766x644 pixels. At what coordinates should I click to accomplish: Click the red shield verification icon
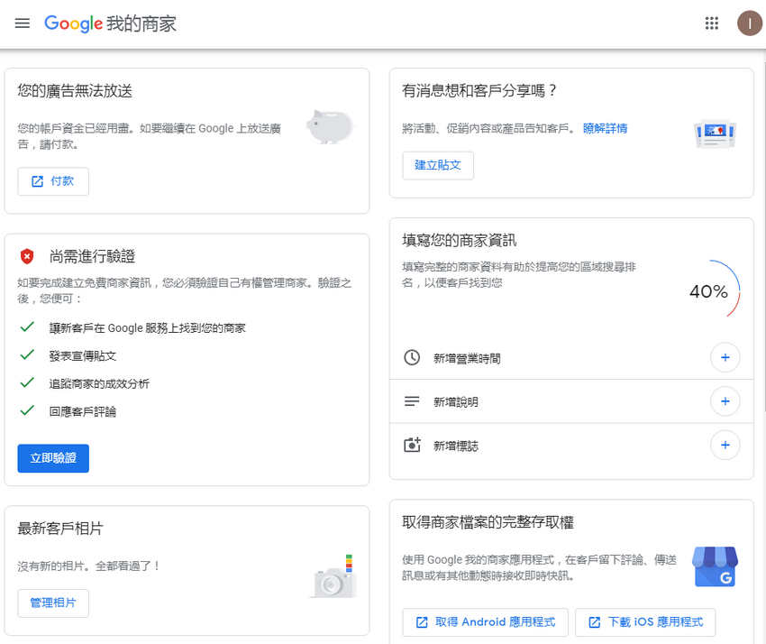click(x=27, y=256)
